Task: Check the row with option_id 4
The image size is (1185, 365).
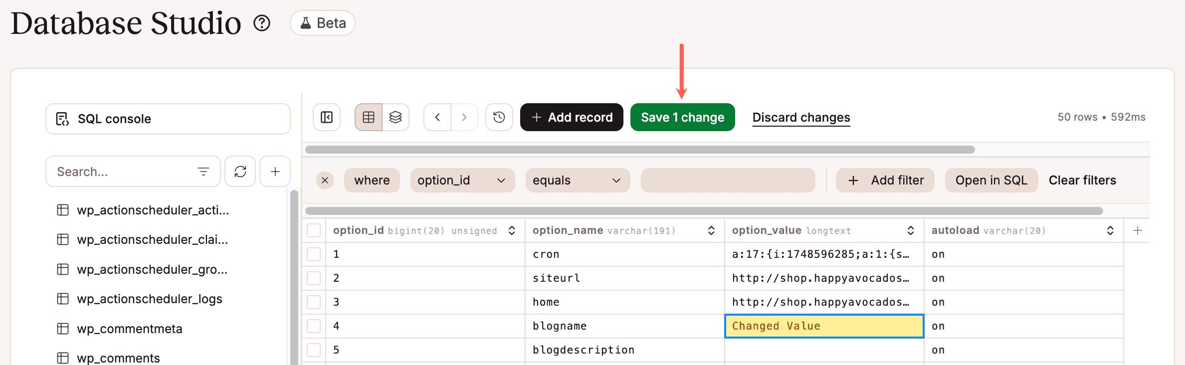Action: pos(314,326)
